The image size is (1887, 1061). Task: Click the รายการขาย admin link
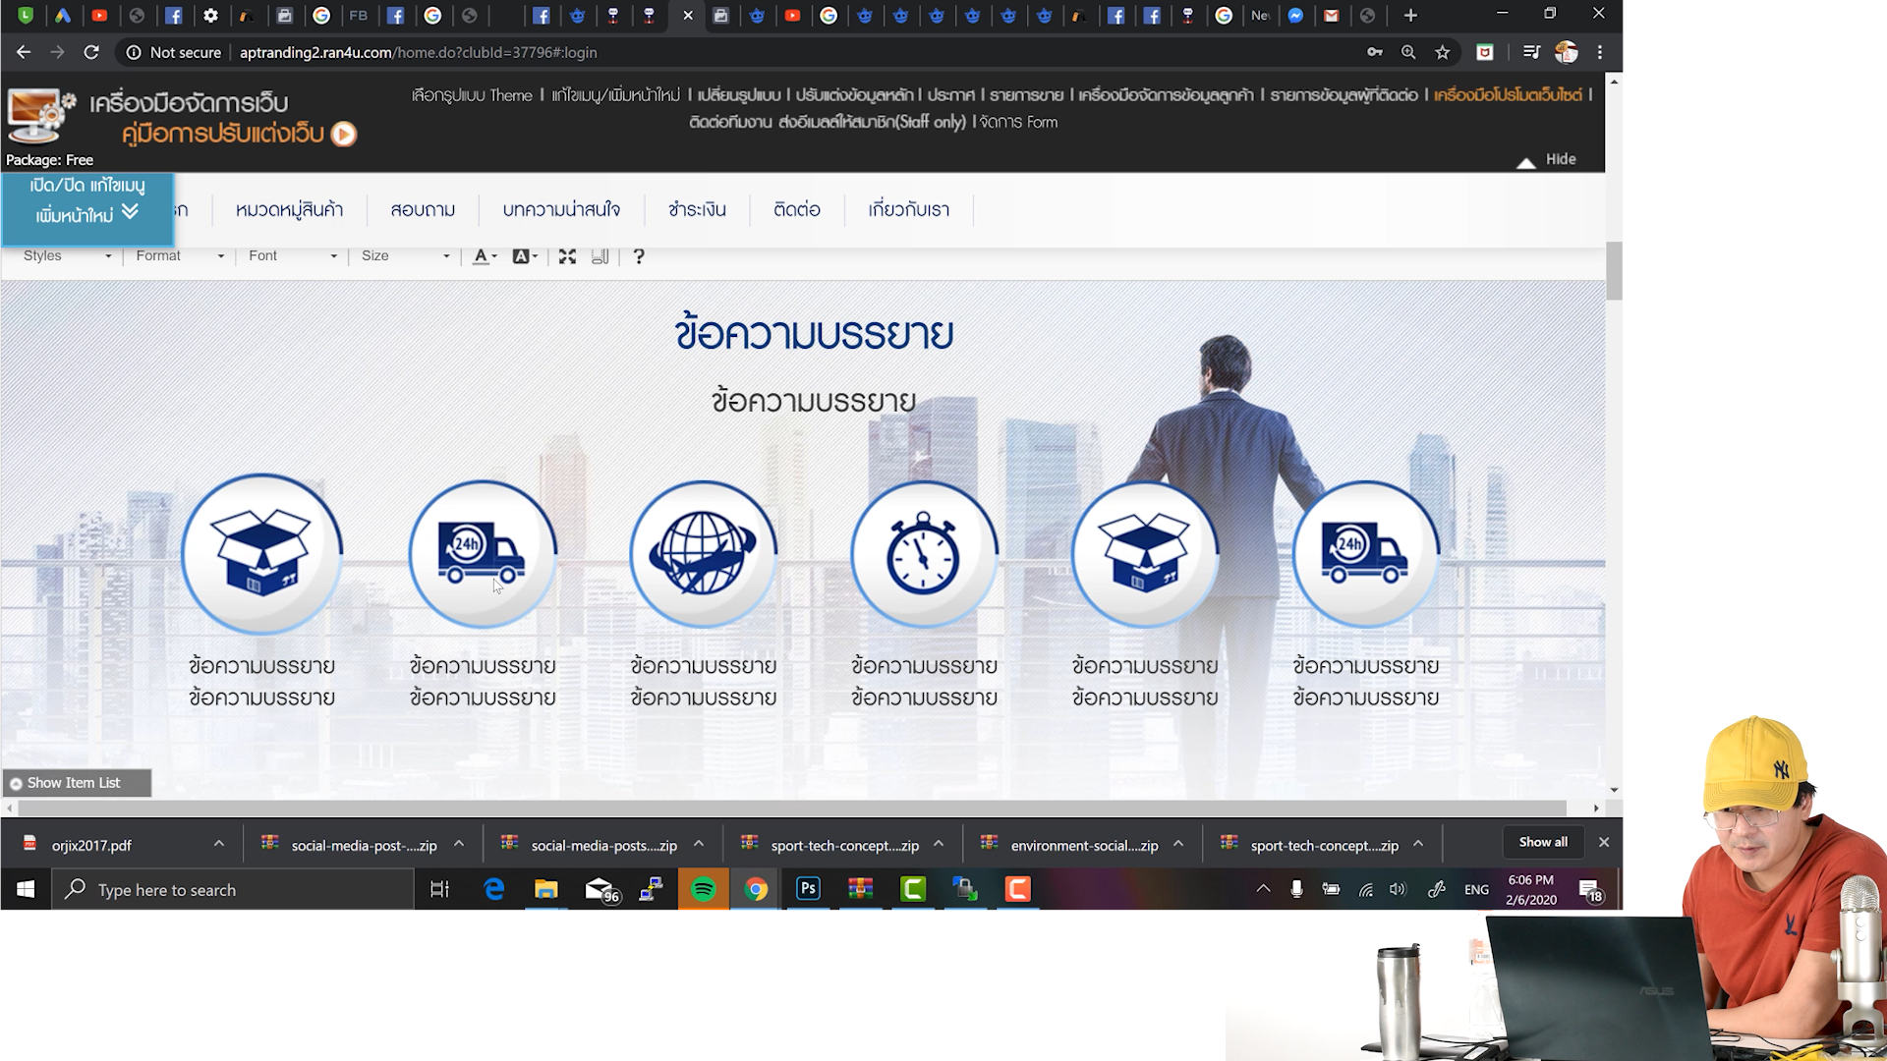click(x=1026, y=95)
